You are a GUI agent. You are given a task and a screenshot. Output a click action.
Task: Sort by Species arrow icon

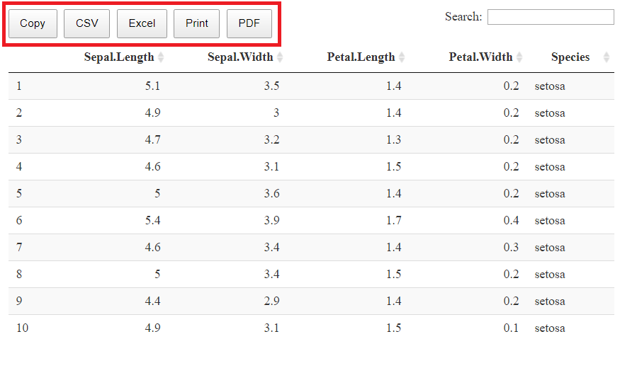(607, 57)
